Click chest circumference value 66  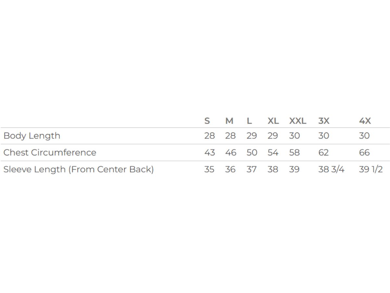coord(364,153)
